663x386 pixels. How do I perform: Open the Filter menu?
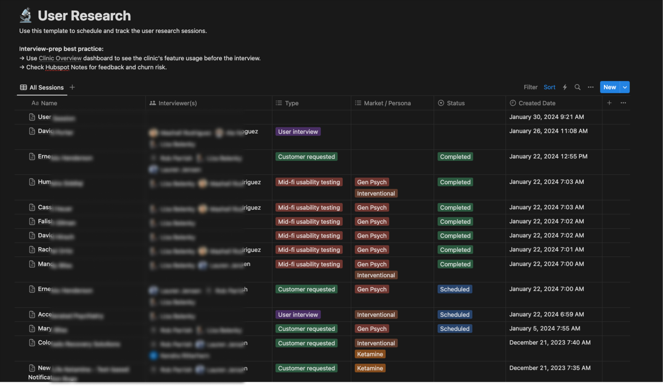[530, 87]
